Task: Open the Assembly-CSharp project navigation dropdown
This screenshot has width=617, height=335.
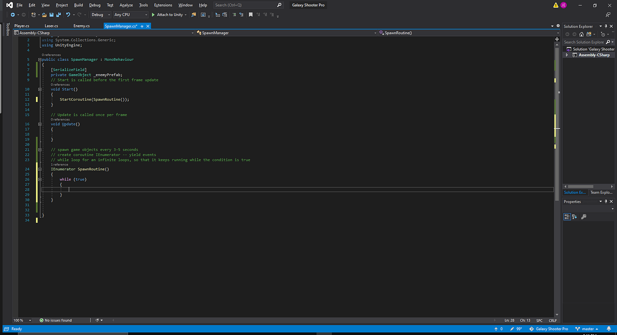Action: point(104,33)
